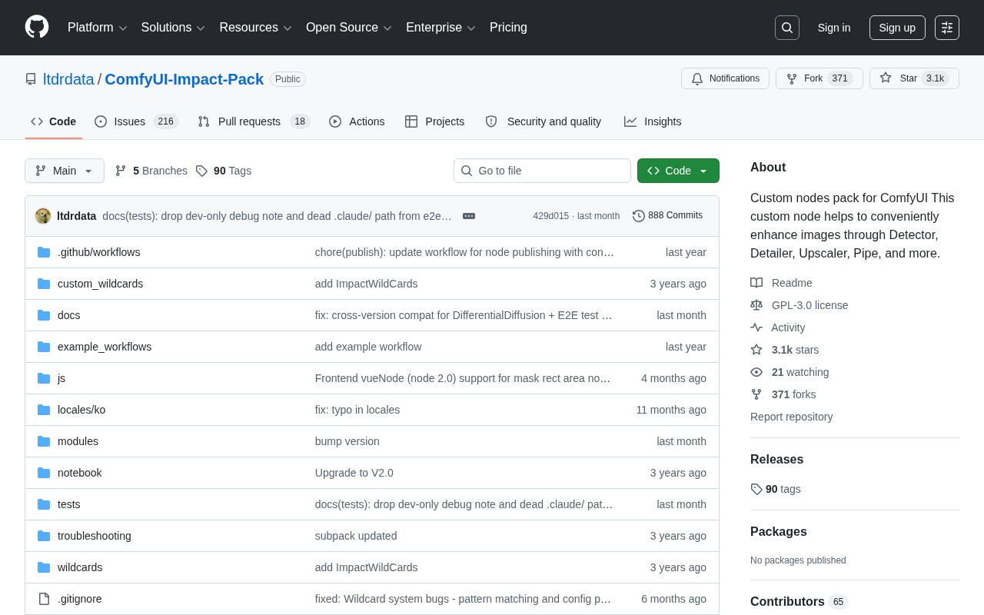Focus the Go to file search field
The width and height of the screenshot is (984, 615).
(x=542, y=171)
